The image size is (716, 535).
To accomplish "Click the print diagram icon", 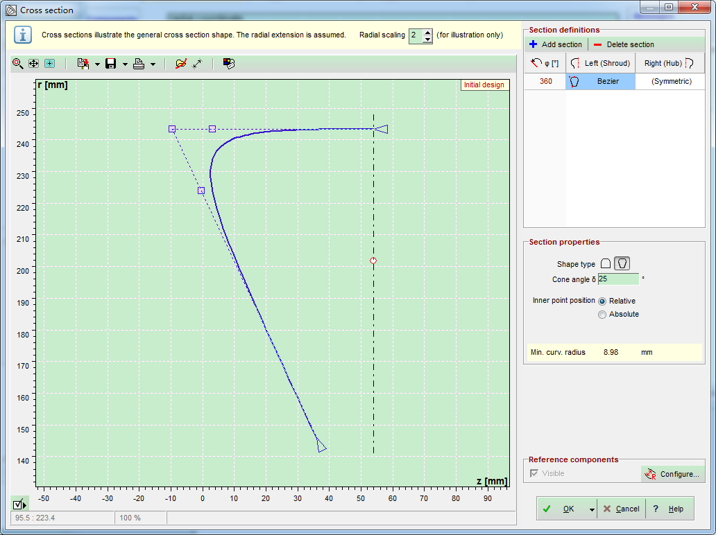I will pos(139,63).
